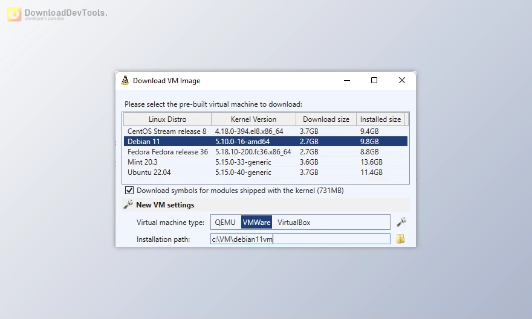This screenshot has width=532, height=319.
Task: Select the CentOS Stream release 8 row
Action: pos(265,131)
